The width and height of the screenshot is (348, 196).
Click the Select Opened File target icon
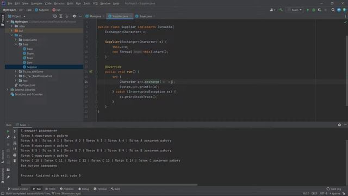pyautogui.click(x=55, y=16)
